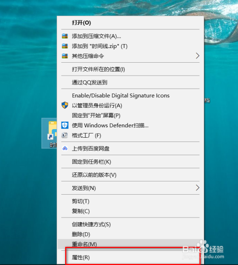
Task: Click the desktop shortcut folder icon
Action: [52, 130]
